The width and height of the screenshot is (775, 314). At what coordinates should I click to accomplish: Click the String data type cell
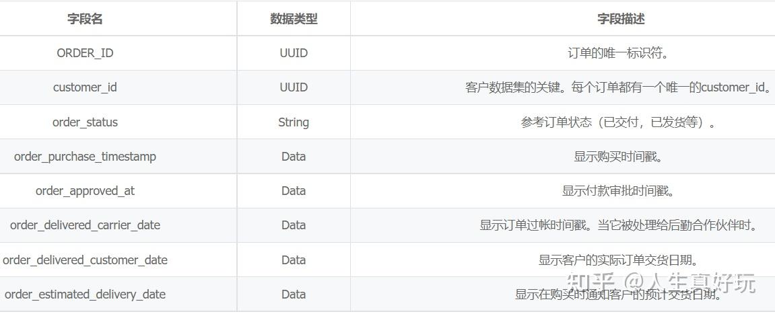(294, 122)
